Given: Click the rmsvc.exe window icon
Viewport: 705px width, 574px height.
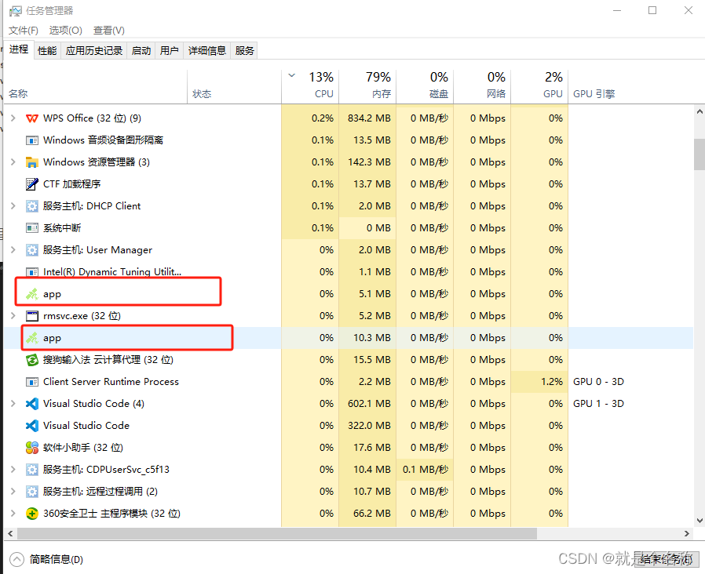Looking at the screenshot, I should 32,316.
